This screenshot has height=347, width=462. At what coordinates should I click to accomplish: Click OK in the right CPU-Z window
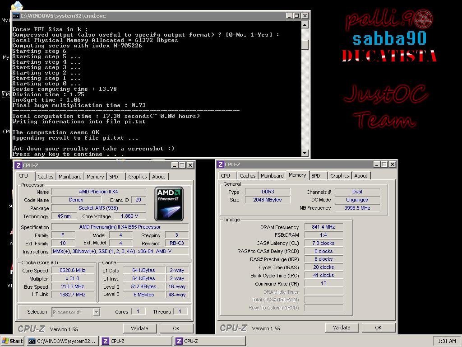point(379,328)
